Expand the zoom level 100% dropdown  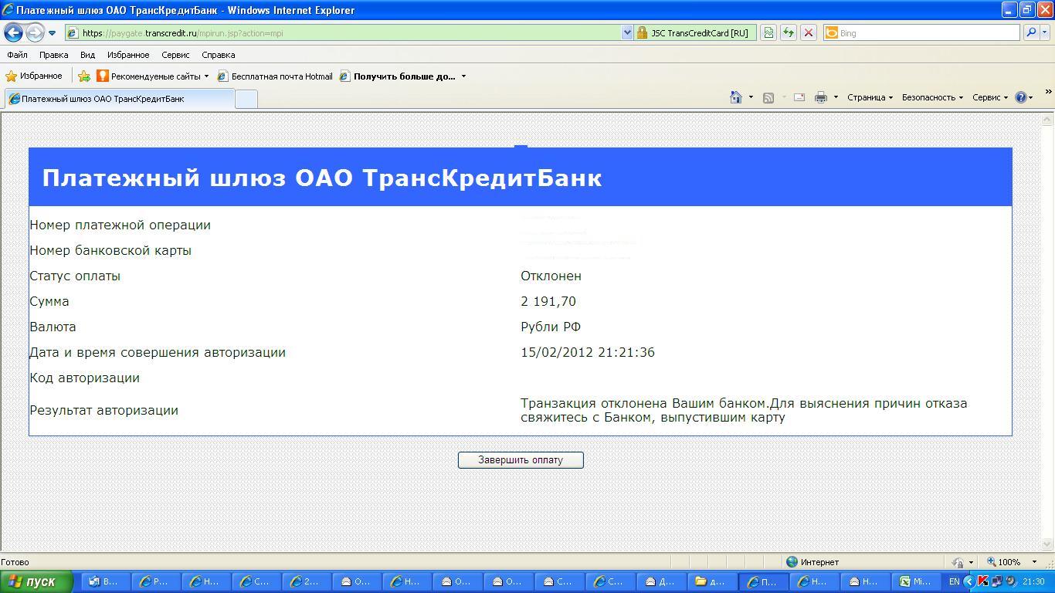tap(1035, 562)
